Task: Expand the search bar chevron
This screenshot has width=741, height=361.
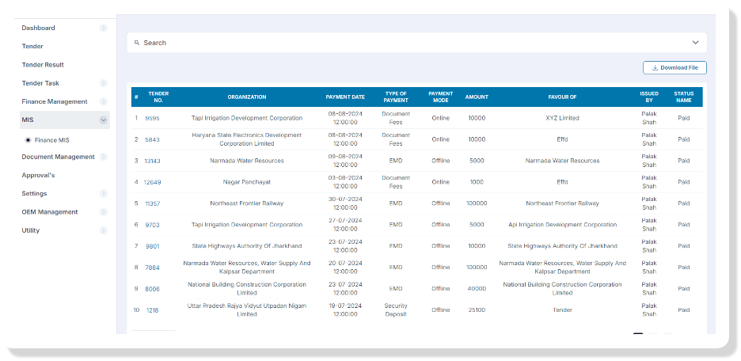Action: click(695, 43)
